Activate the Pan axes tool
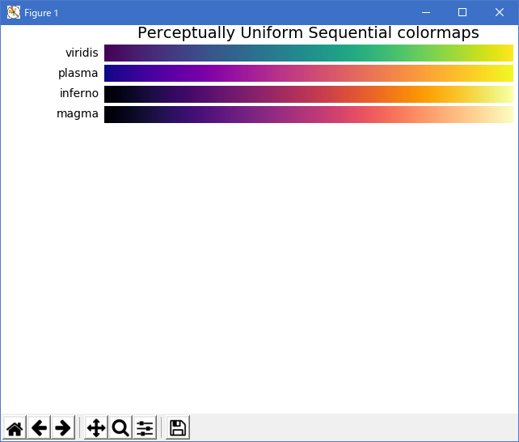This screenshot has height=442, width=519. (96, 427)
